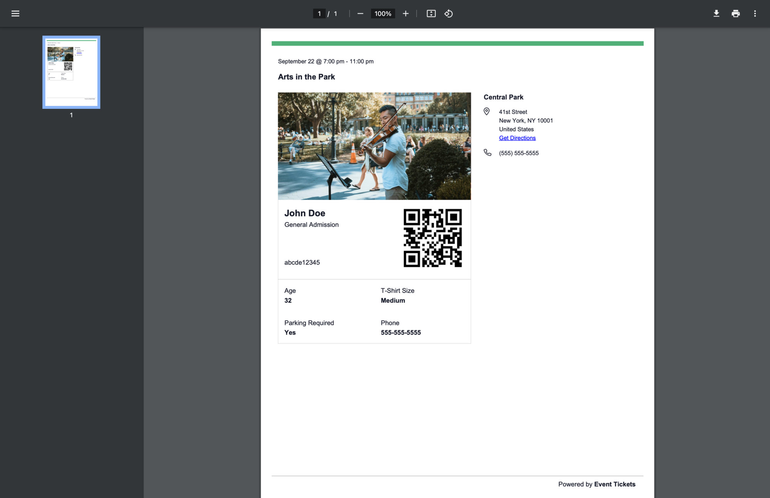Open the Get Directions link
Image resolution: width=770 pixels, height=498 pixels.
click(x=517, y=138)
